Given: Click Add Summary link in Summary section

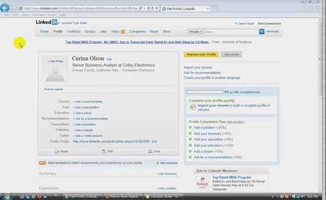Looking at the screenshot, I should [x=167, y=174].
